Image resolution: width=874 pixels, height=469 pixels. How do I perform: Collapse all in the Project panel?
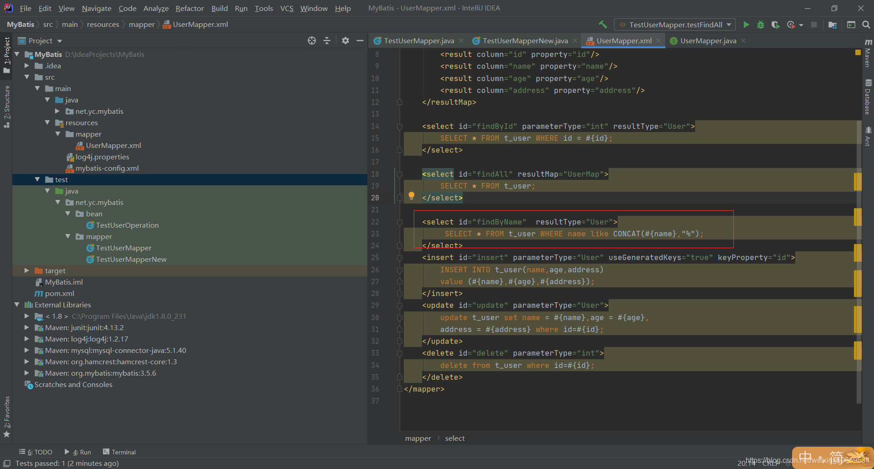pyautogui.click(x=327, y=41)
